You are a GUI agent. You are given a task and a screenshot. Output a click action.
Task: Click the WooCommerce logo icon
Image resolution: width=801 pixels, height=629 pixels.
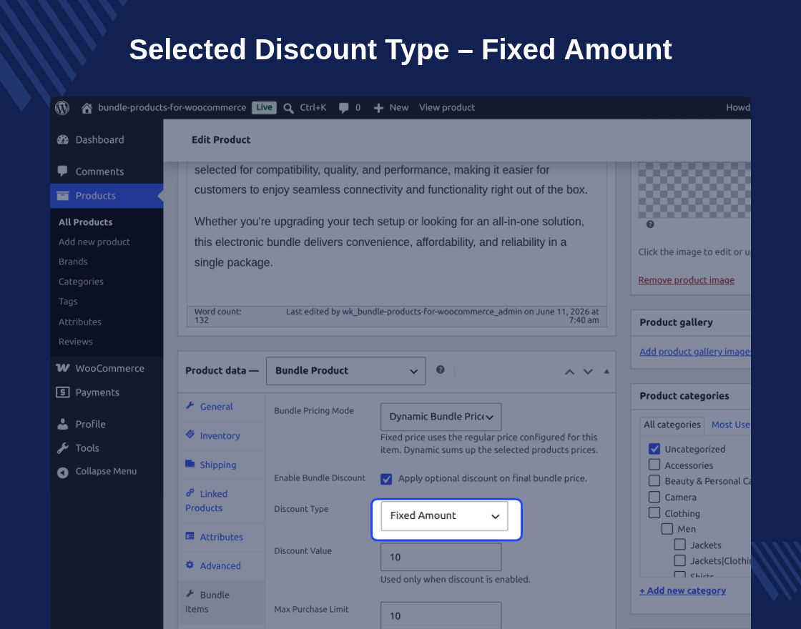click(63, 368)
